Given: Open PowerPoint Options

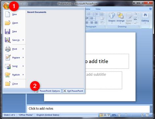Looking at the screenshot, I should tap(48, 91).
